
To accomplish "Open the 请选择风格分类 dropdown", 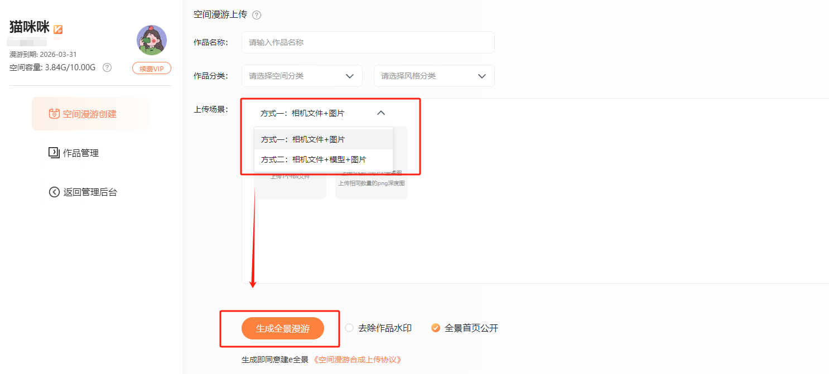I will tap(434, 76).
